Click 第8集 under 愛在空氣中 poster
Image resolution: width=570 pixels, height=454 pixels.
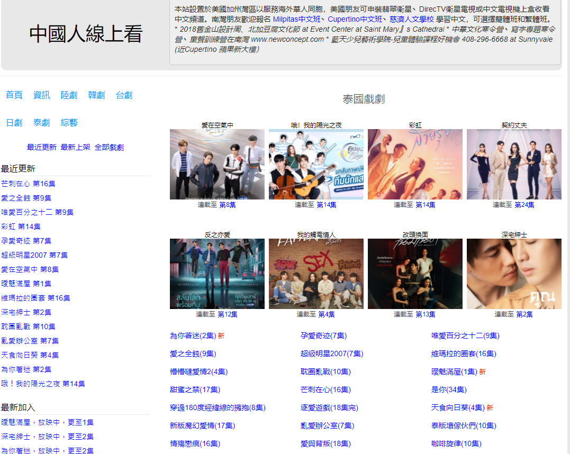(228, 205)
